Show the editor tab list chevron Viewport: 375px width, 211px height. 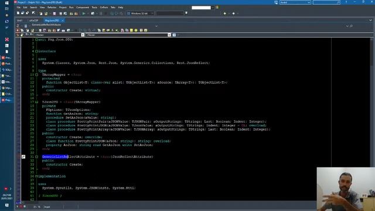click(370, 21)
